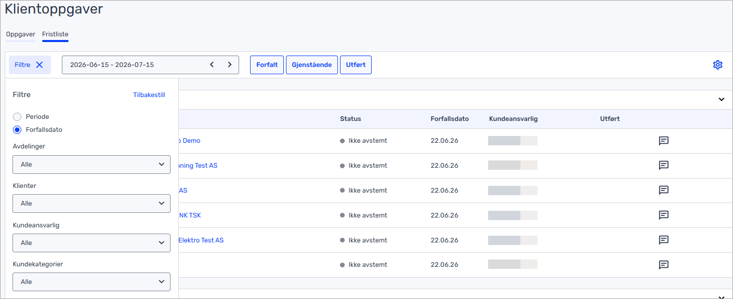The height and width of the screenshot is (299, 733).
Task: Open the Kundeansvarlig filter dropdown
Action: click(x=91, y=243)
